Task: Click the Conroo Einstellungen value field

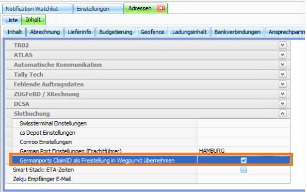Action: 244,142
